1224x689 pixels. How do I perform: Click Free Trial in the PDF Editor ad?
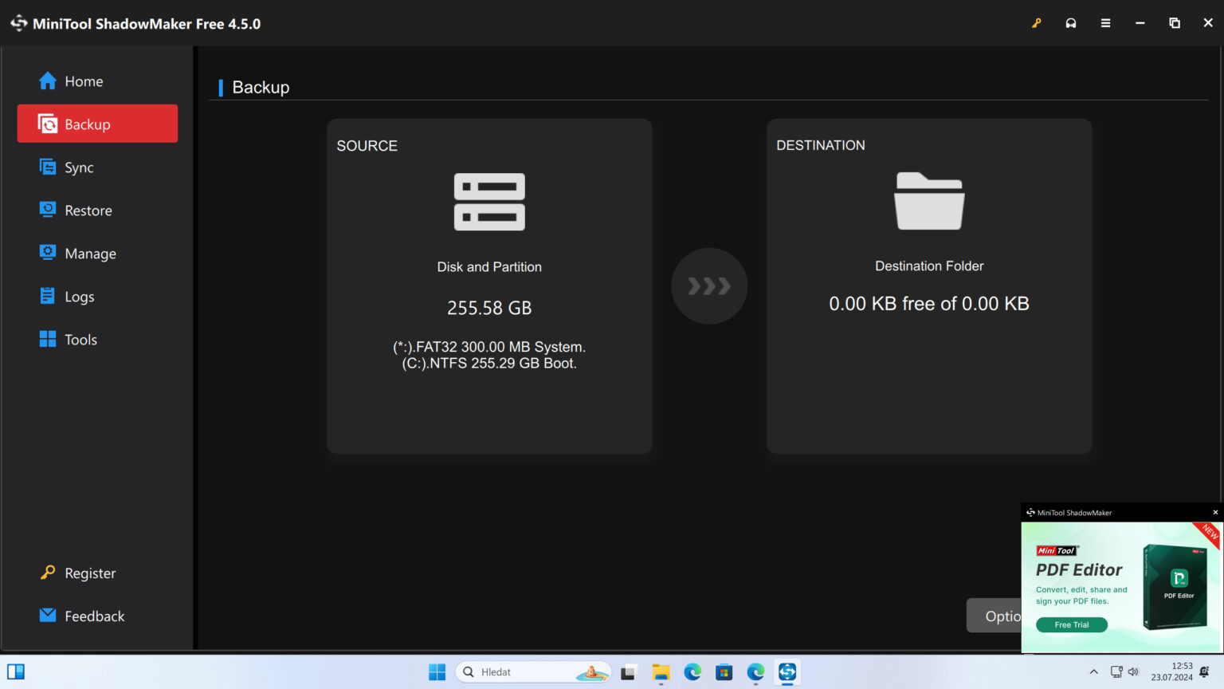(x=1071, y=624)
